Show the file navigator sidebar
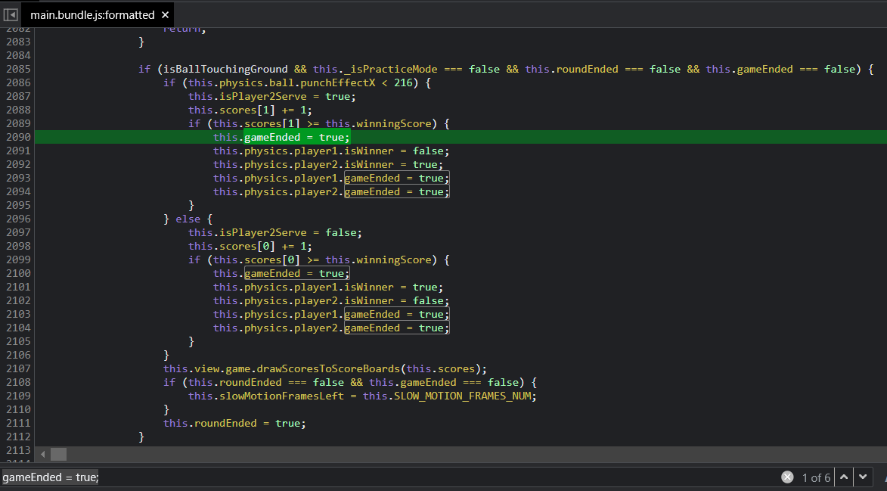The width and height of the screenshot is (887, 491). click(11, 14)
